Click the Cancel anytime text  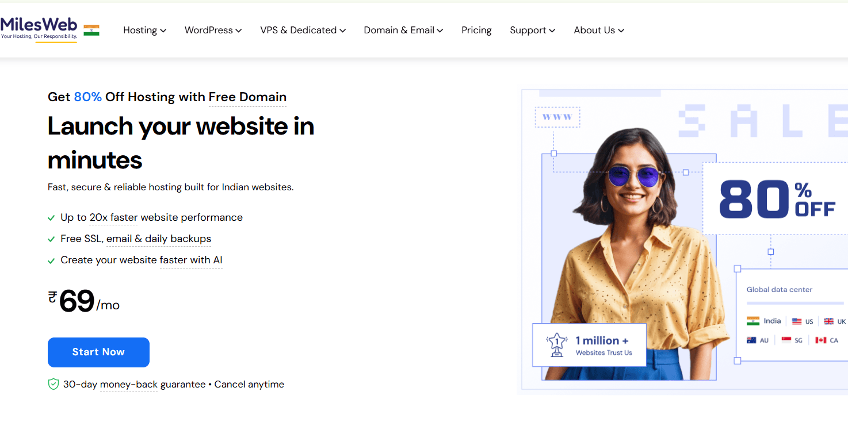point(249,384)
